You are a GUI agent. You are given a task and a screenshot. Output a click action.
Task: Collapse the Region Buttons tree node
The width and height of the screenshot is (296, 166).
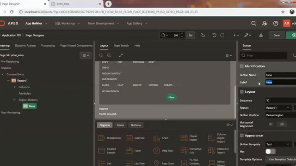tap(14, 100)
